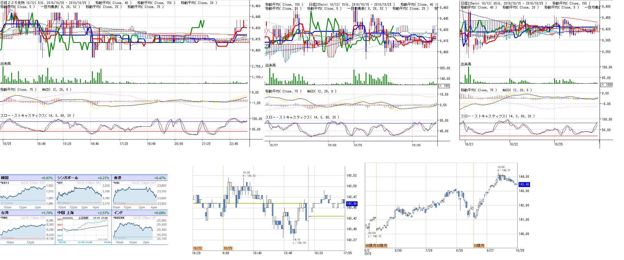Click the 14:15 low 143.38 annotation
The width and height of the screenshot is (624, 260).
pos(299,241)
